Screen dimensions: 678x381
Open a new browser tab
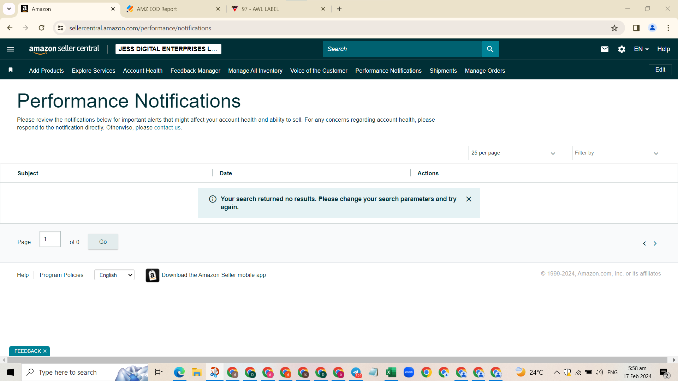pyautogui.click(x=339, y=9)
